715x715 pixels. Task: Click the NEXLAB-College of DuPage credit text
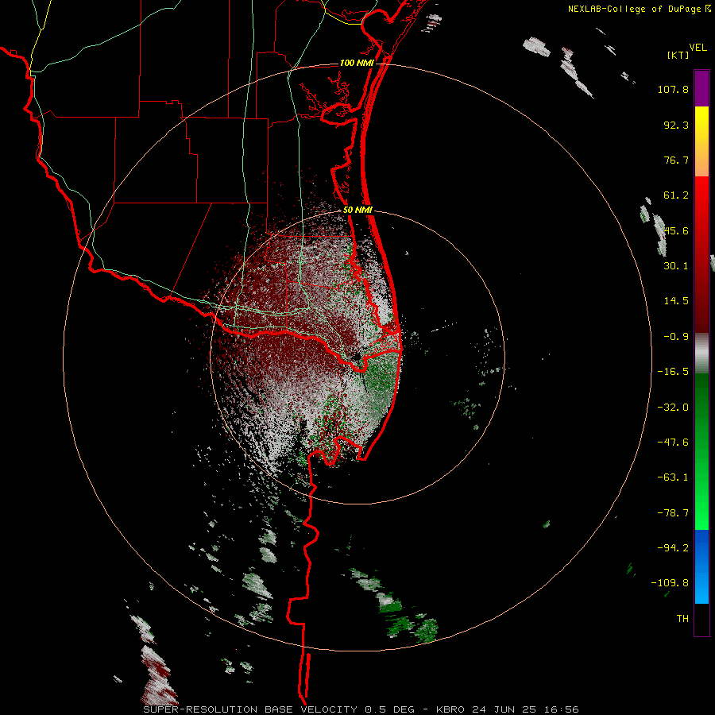(640, 9)
